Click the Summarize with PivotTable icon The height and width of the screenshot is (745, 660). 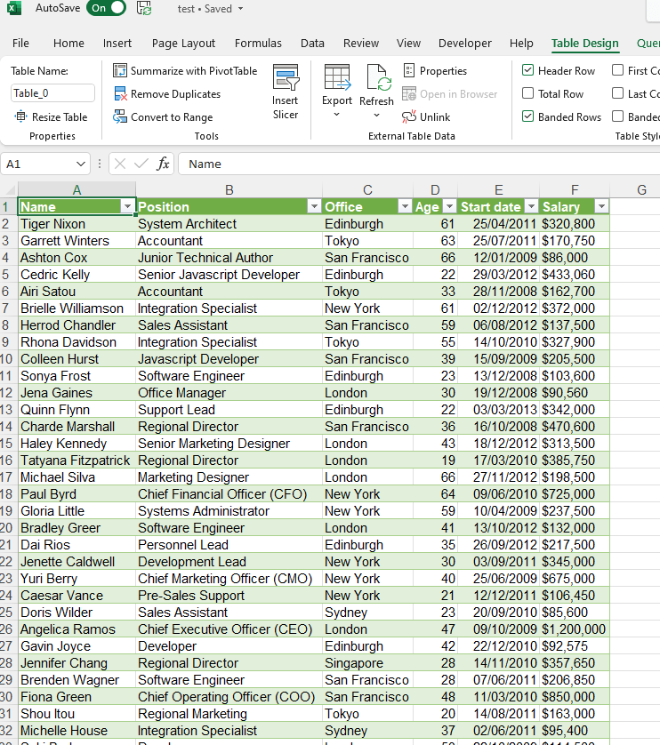point(121,71)
